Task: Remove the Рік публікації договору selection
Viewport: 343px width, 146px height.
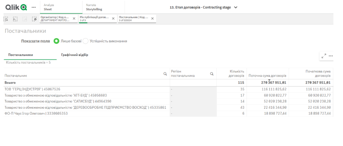Action: point(113,19)
